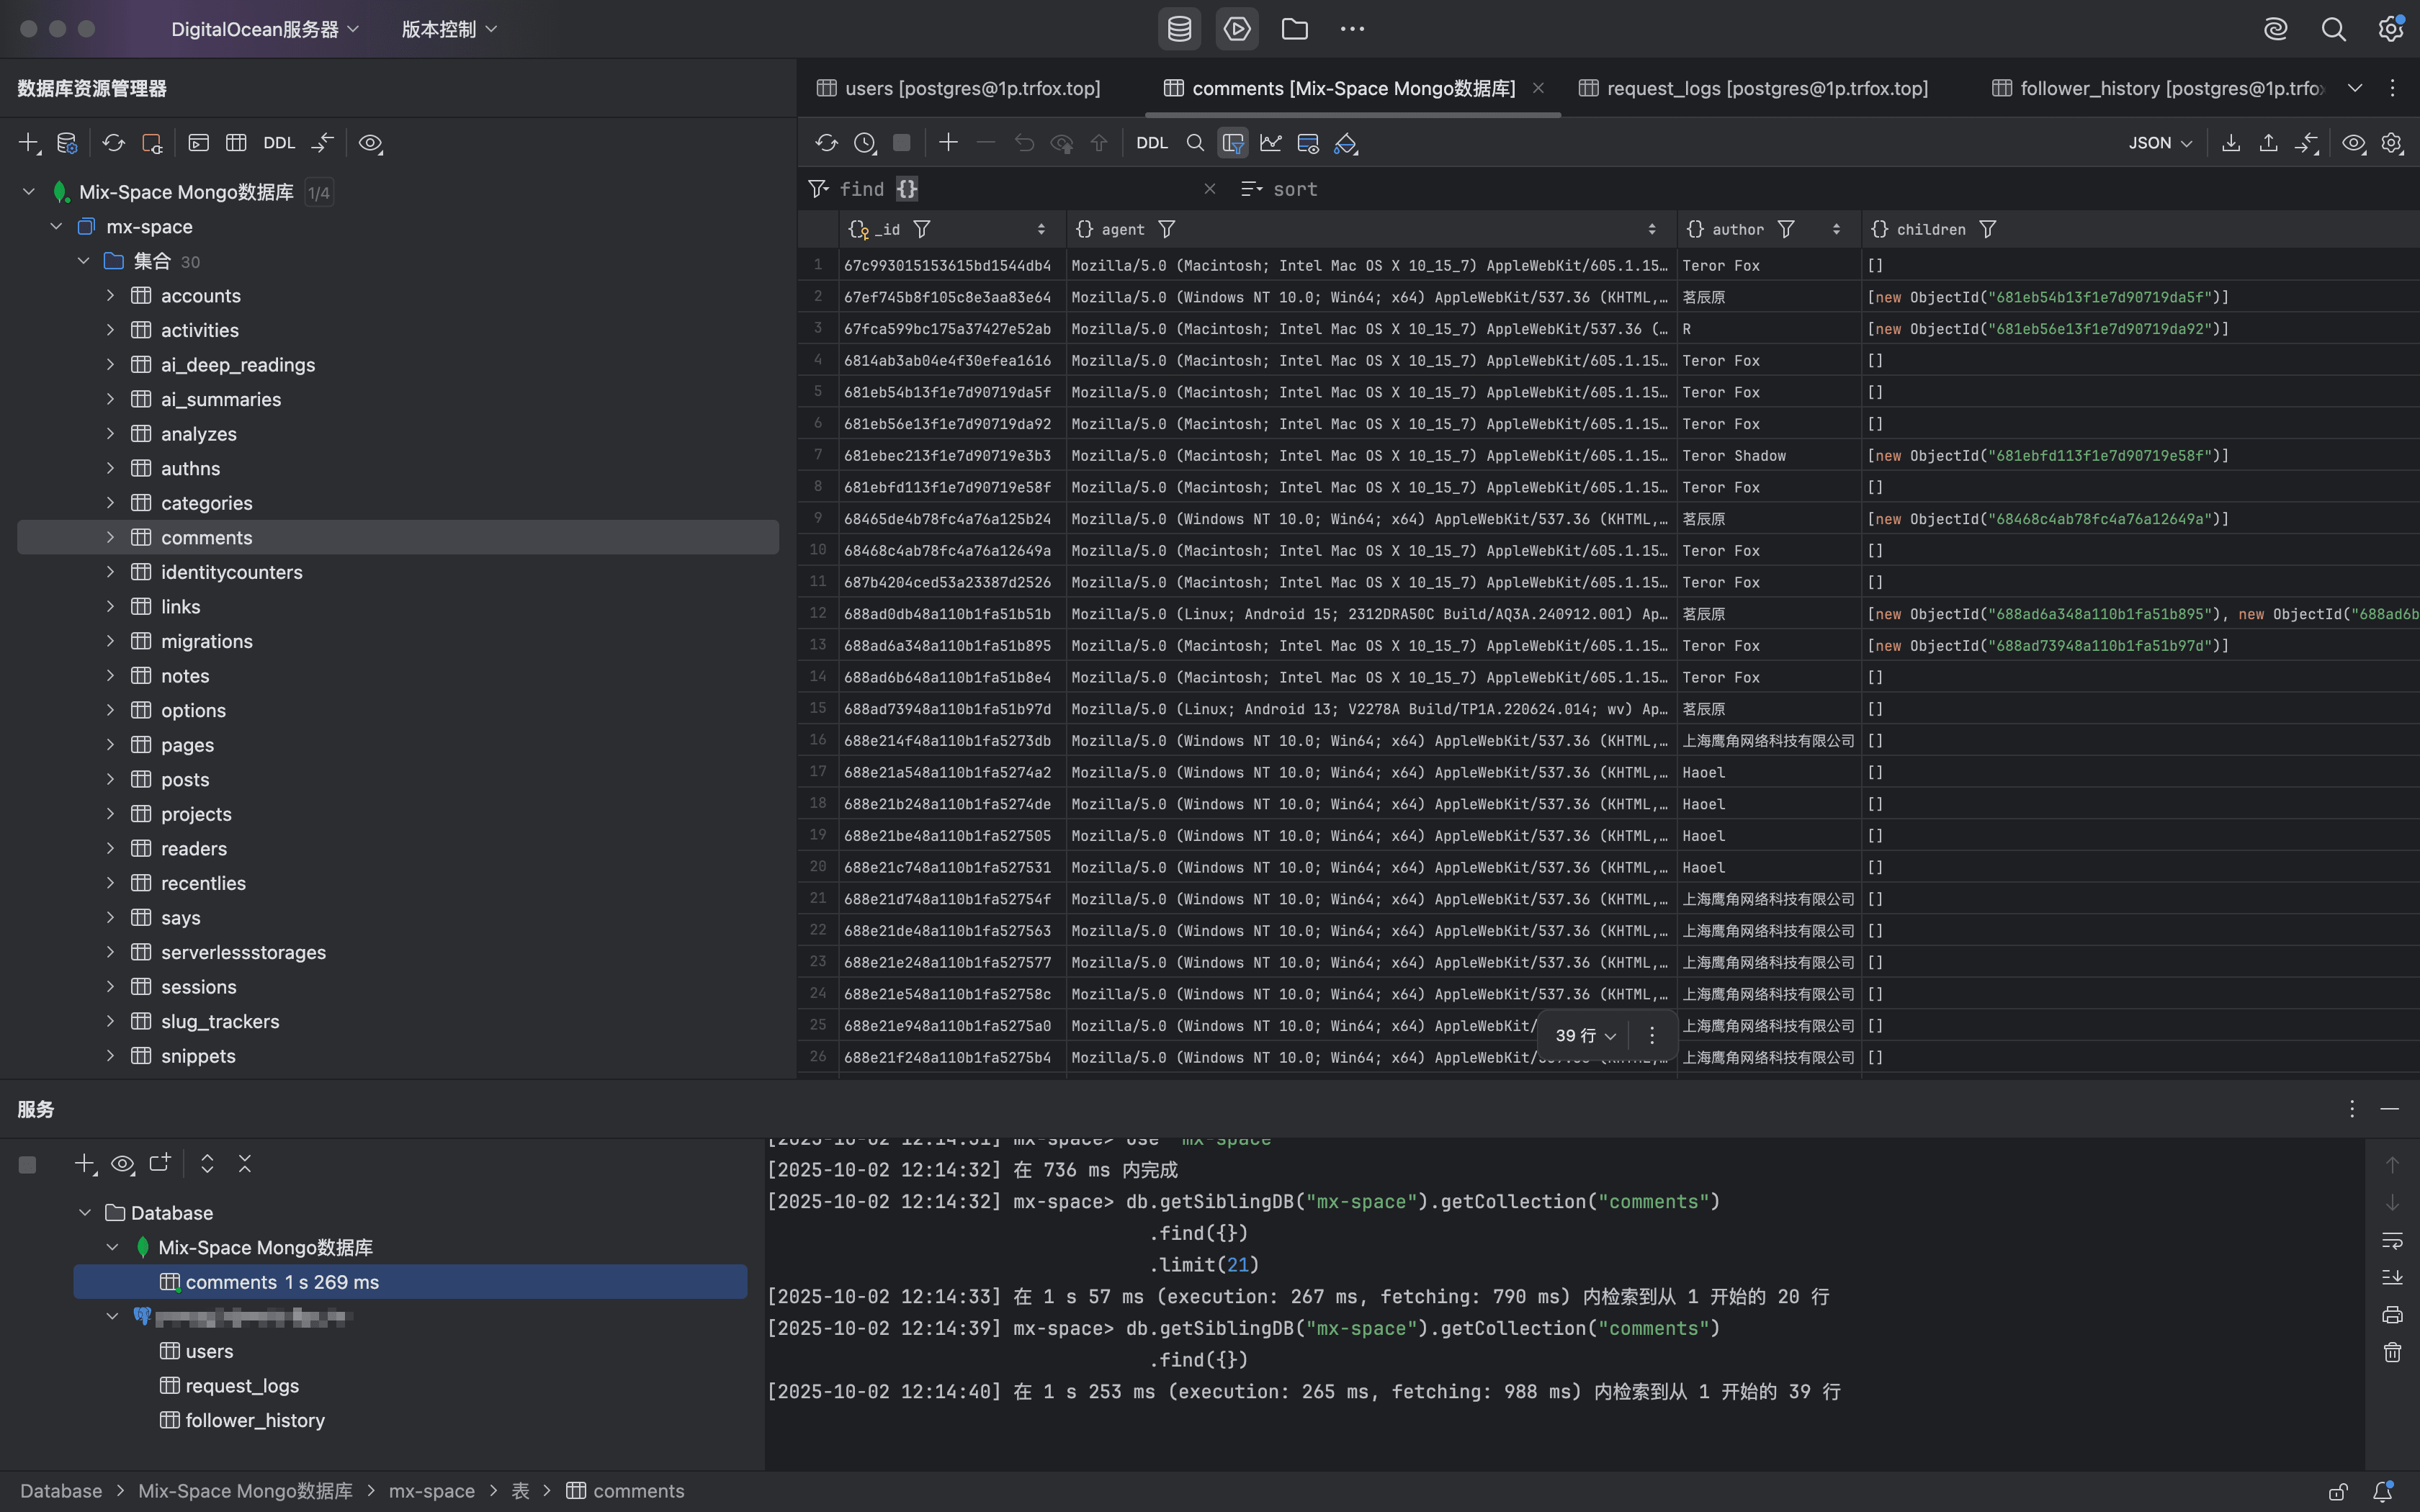Open the 版本控制 menu
The image size is (2420, 1512).
[449, 29]
